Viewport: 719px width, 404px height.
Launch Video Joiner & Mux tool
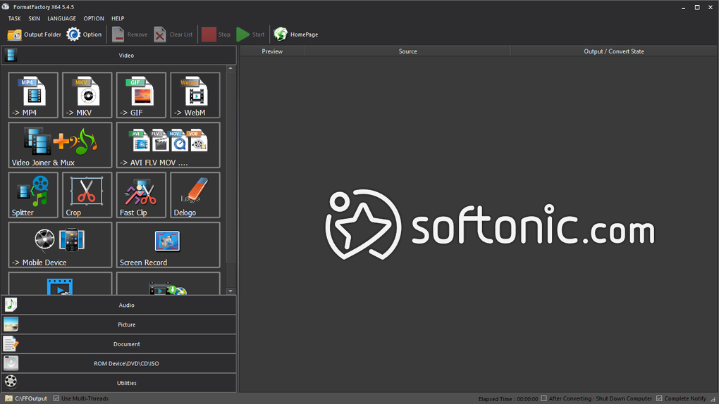(x=60, y=145)
